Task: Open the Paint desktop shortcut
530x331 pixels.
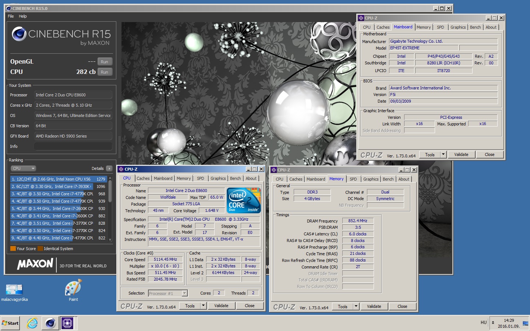Action: coord(73,291)
